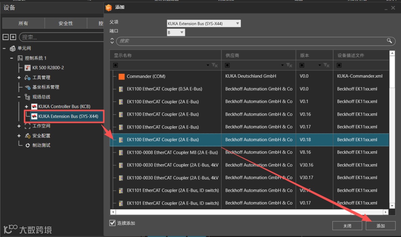Viewport: 401px width, 237px height.
Task: Open 版本 filter dropdown arrow
Action: point(320,65)
